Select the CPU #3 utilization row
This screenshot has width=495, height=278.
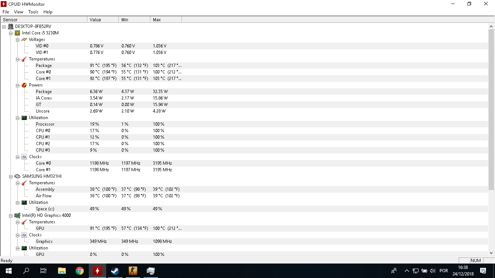(244, 150)
